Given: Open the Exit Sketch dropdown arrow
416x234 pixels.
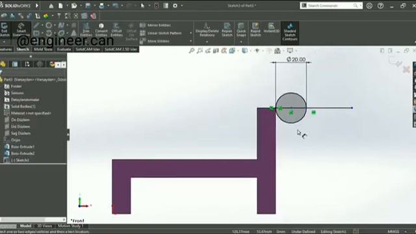Looking at the screenshot, I should (4, 42).
